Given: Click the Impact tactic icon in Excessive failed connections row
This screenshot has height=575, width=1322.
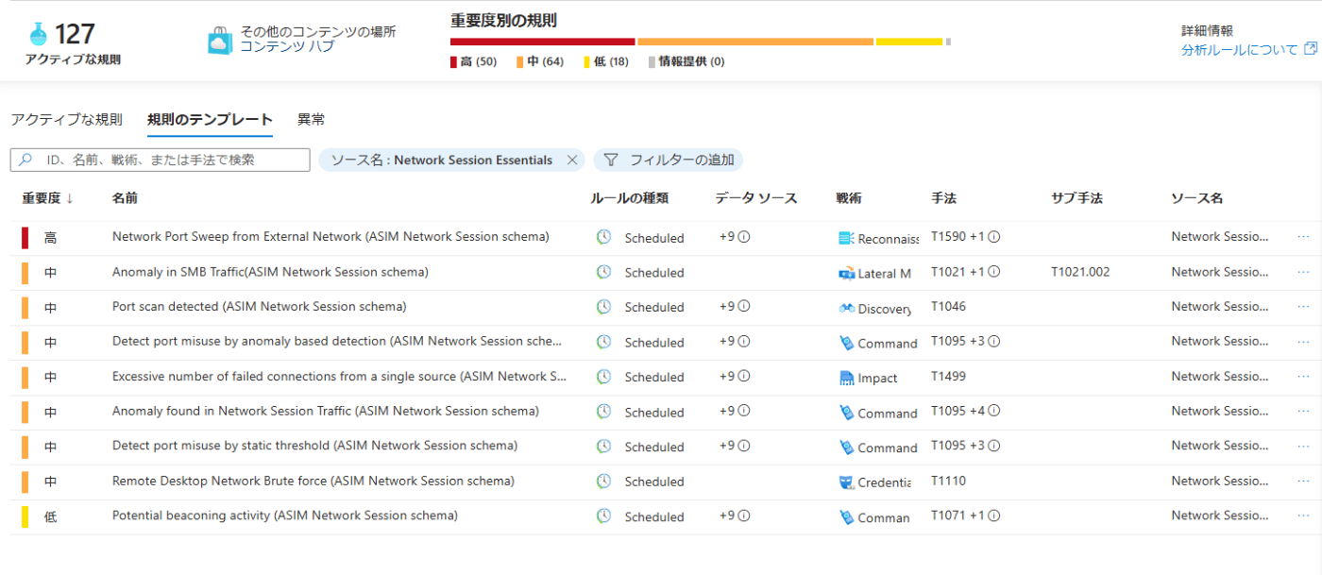Looking at the screenshot, I should (846, 378).
